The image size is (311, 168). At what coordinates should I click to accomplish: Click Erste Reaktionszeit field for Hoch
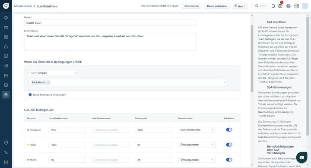coord(67,145)
